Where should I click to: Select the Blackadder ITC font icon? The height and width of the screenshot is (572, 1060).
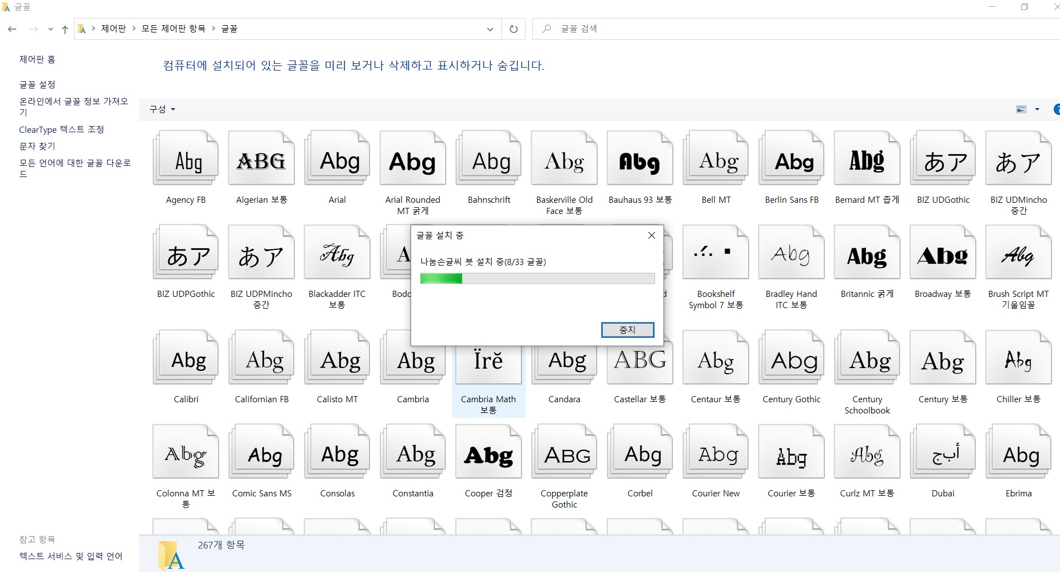[337, 252]
